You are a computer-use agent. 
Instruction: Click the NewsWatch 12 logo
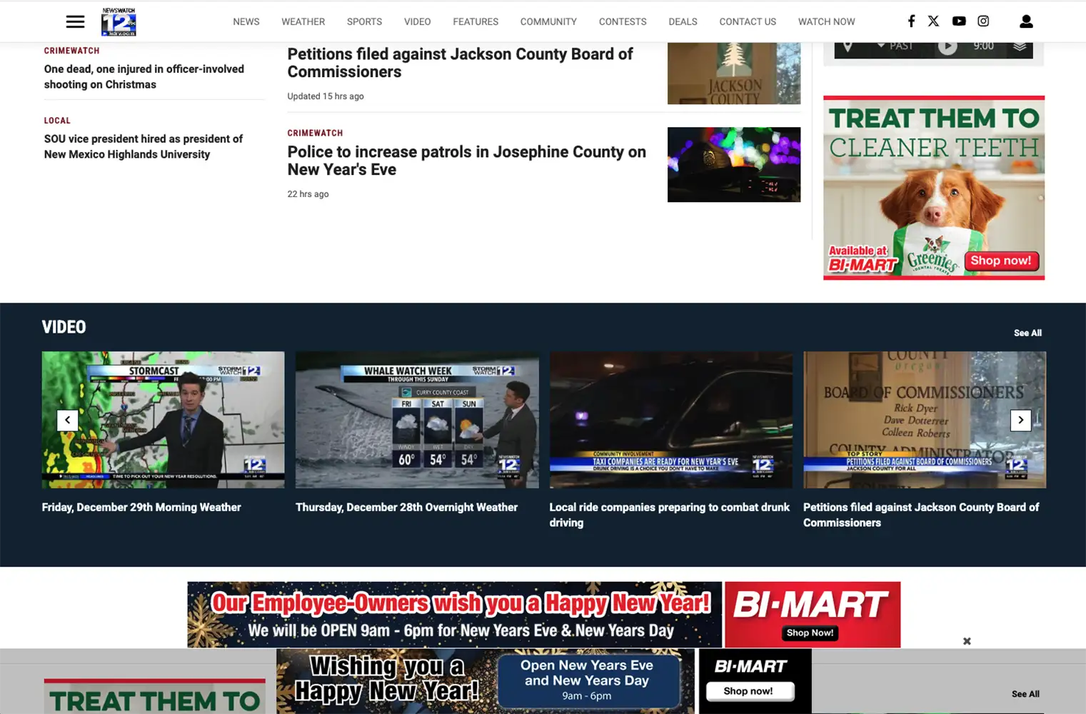click(x=119, y=21)
